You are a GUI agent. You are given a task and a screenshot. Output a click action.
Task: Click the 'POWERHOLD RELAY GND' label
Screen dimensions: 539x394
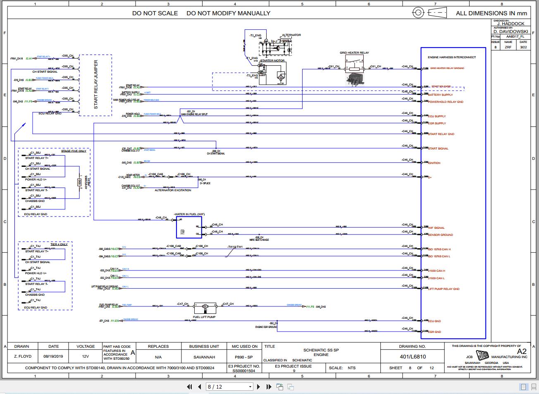click(446, 102)
